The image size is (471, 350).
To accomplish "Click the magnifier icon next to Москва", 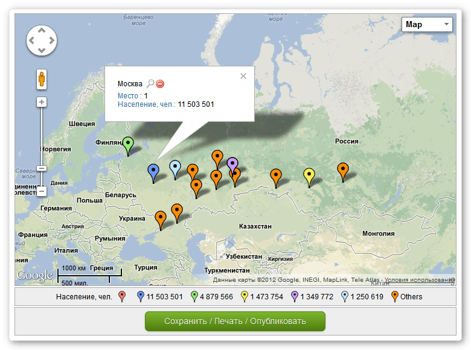I will pyautogui.click(x=150, y=84).
